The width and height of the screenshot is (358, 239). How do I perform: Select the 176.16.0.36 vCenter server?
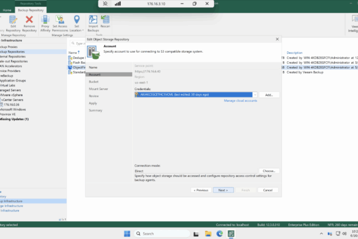coord(12,105)
